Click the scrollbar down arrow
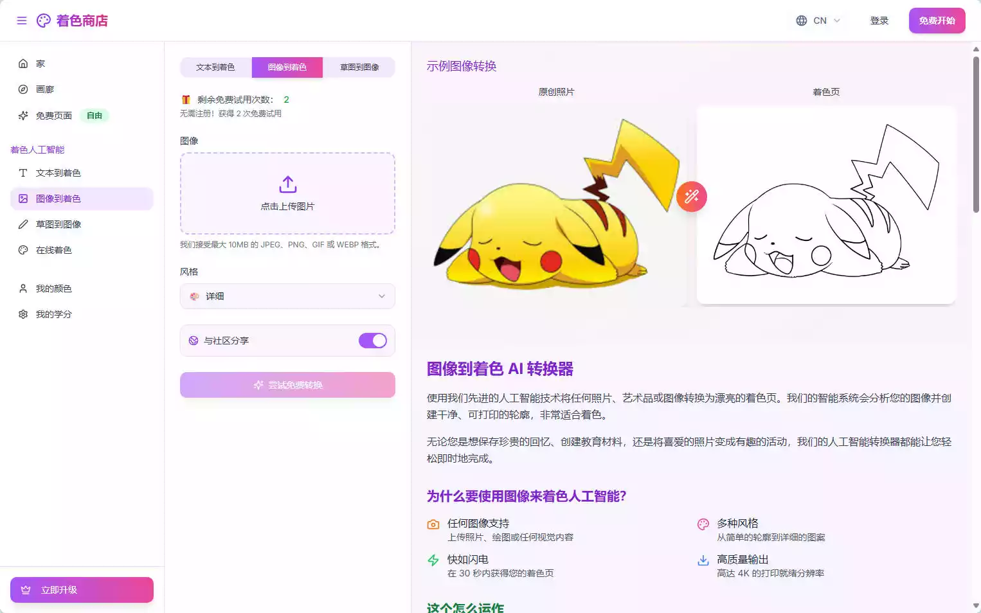The image size is (981, 613). pos(976,606)
